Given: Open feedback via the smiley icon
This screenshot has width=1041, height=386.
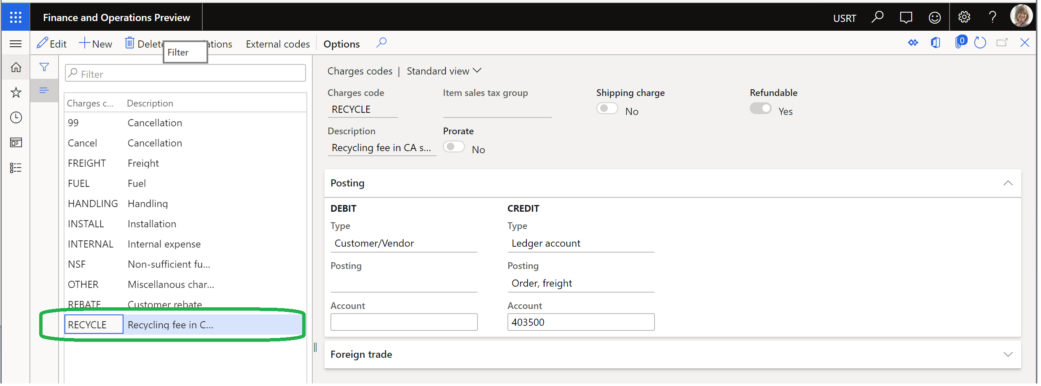Looking at the screenshot, I should (x=935, y=17).
